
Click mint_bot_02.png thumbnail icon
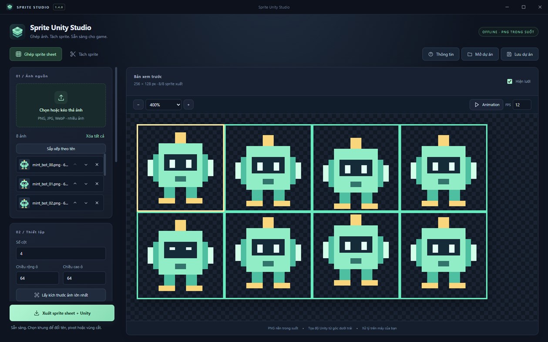pyautogui.click(x=24, y=203)
